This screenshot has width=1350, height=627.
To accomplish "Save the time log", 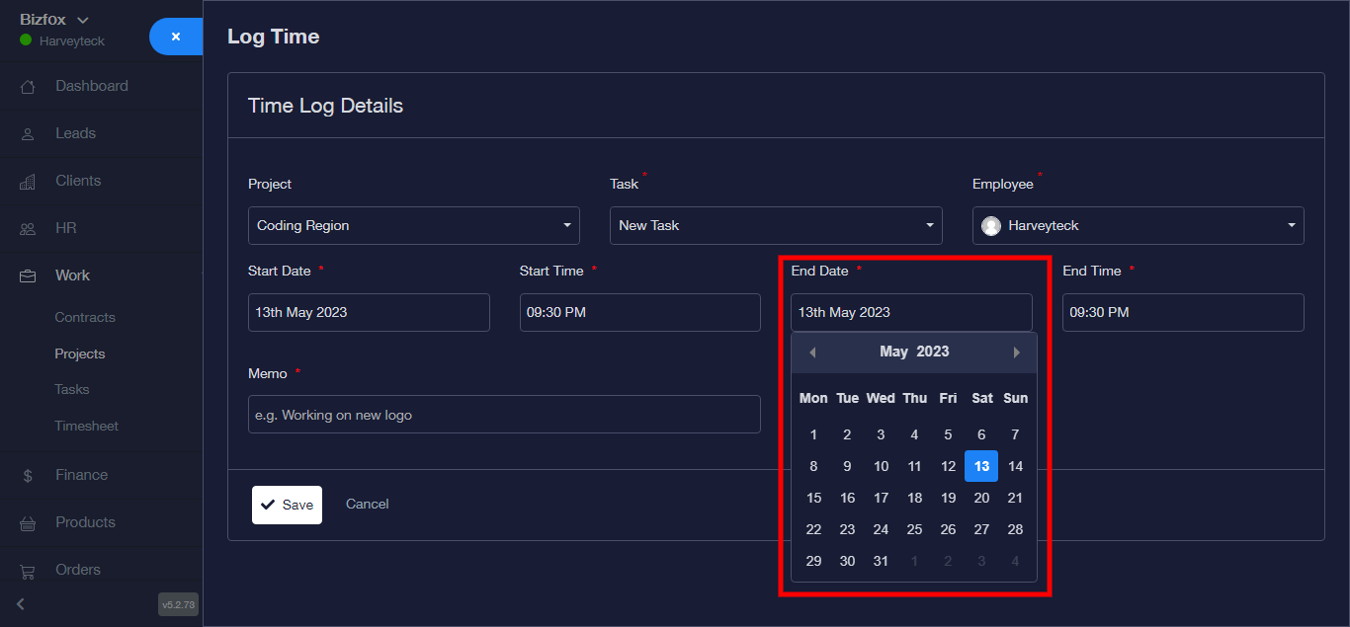I will point(287,505).
